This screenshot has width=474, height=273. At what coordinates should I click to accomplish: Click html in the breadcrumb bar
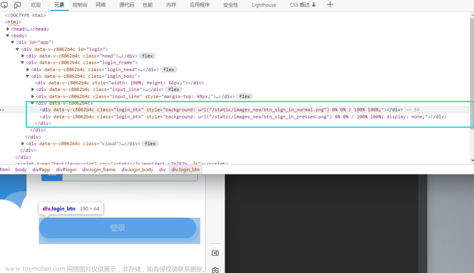[5, 170]
